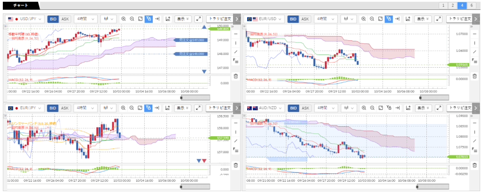Zoom out on the EUR/USD chart

372,19
